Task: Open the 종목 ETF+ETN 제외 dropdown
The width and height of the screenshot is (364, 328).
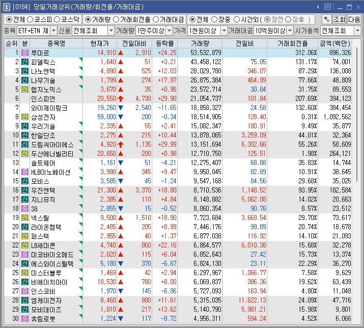Action: coord(53,31)
